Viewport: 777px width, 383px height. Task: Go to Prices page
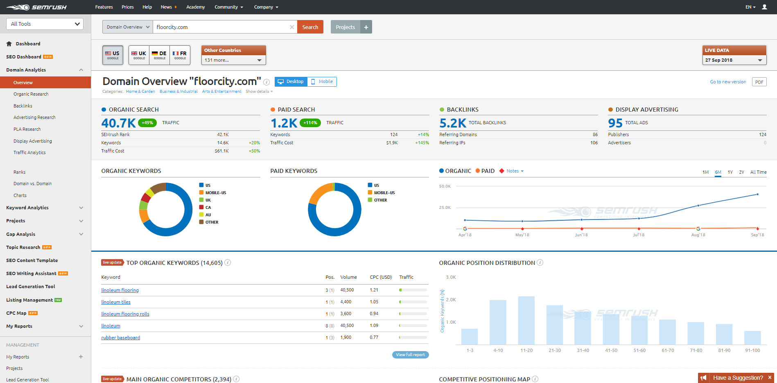[128, 7]
